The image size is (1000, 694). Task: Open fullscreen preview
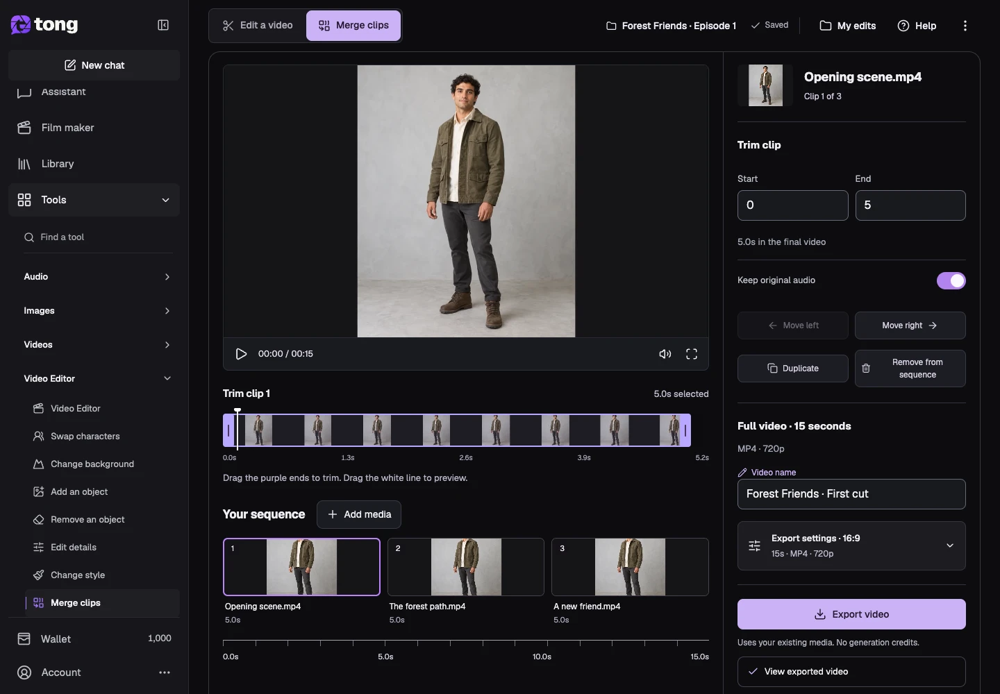point(692,354)
